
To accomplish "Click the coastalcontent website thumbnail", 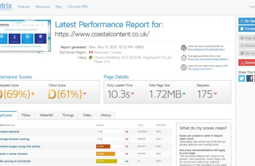I will pyautogui.click(x=24, y=37).
